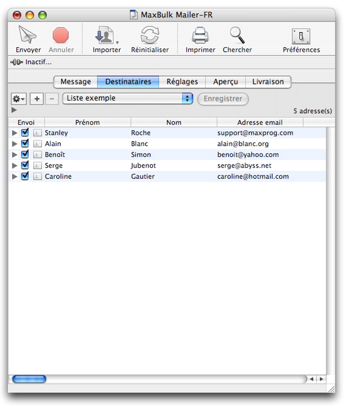Click the contact card icon for Stanley
The image size is (346, 406).
37,133
